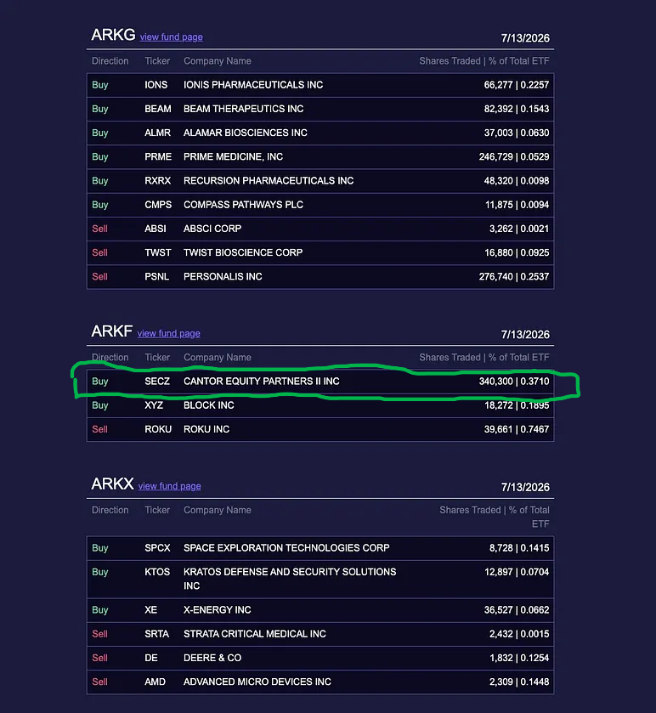Click ALAMAR BIOSCIENCES INC company name

coord(245,133)
